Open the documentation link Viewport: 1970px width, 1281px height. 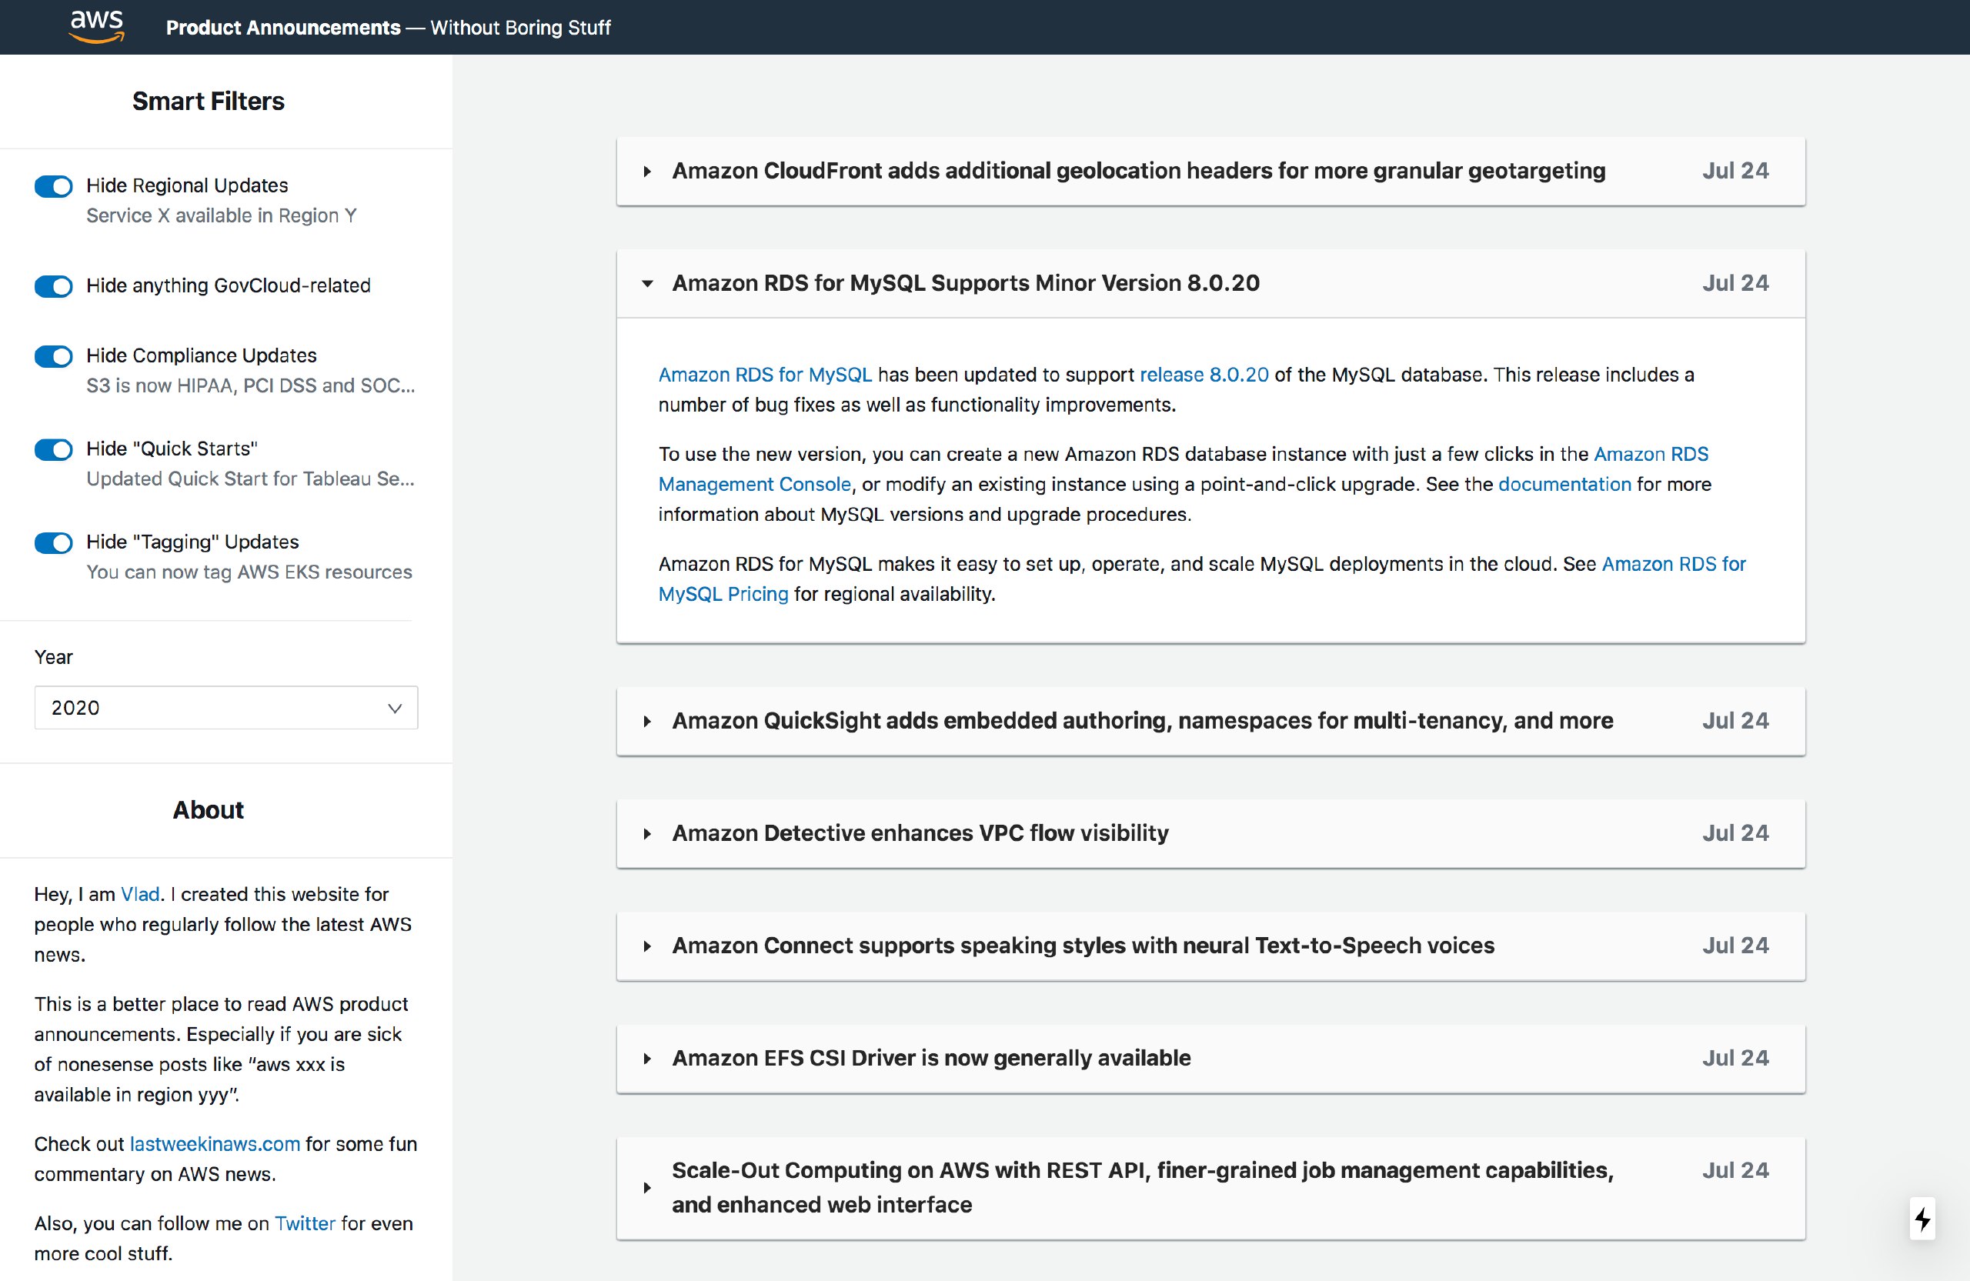[x=1564, y=484]
